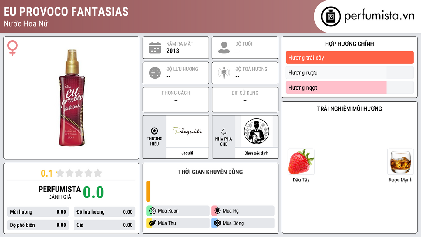This screenshot has width=421, height=237.
Task: Click the sillage icon beside Độ Toả Hương
Action: (x=224, y=73)
